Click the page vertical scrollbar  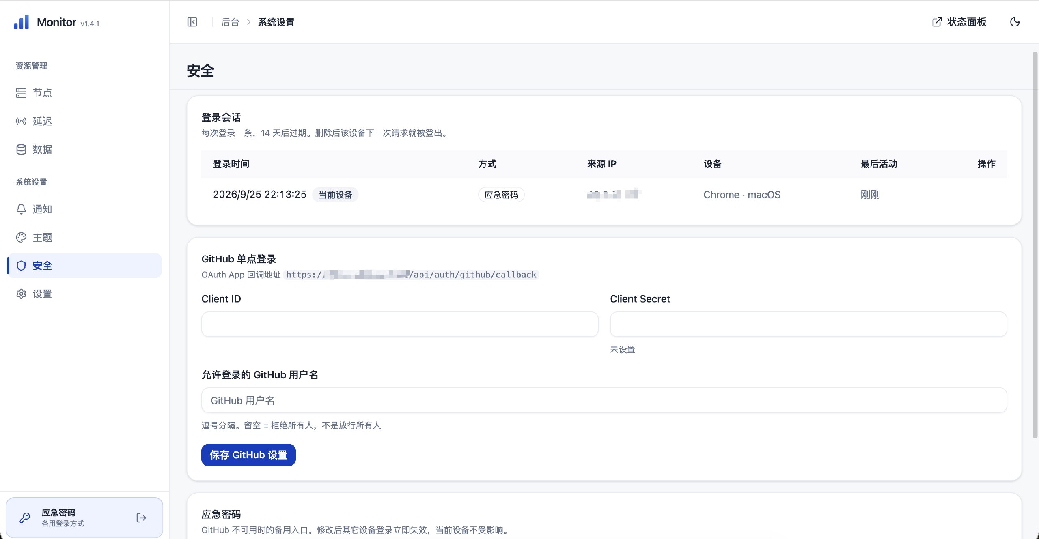(1035, 245)
